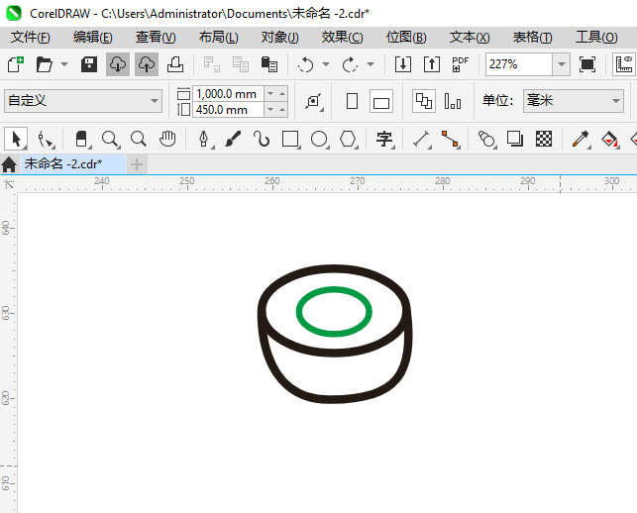Click the Export icon

click(432, 64)
